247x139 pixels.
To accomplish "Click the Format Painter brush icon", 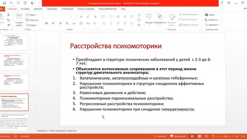I will tap(8, 25).
